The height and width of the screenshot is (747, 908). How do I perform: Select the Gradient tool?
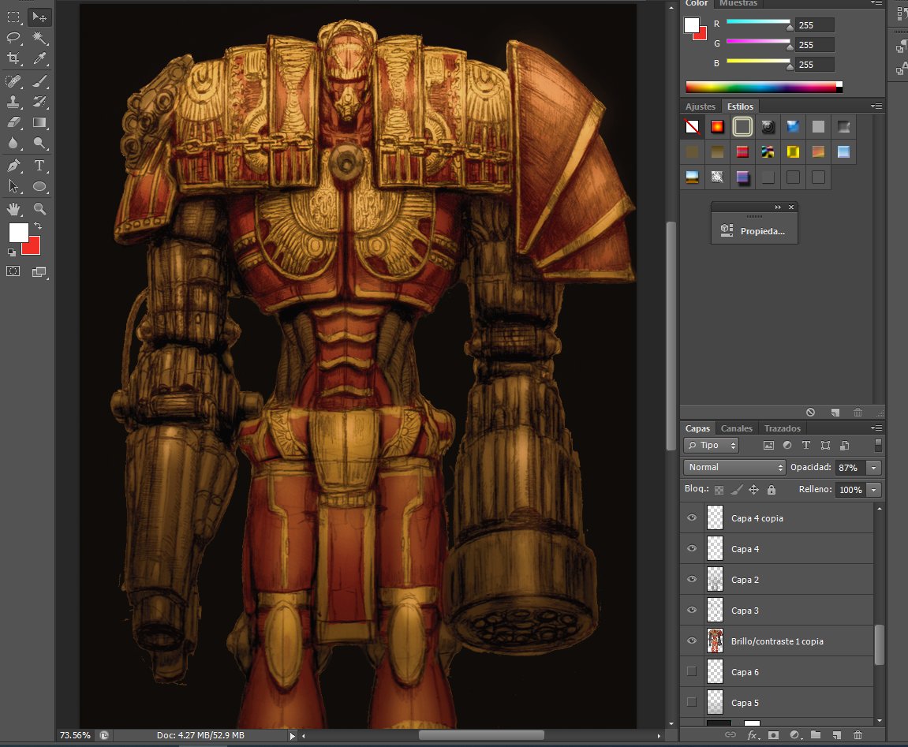pyautogui.click(x=39, y=122)
